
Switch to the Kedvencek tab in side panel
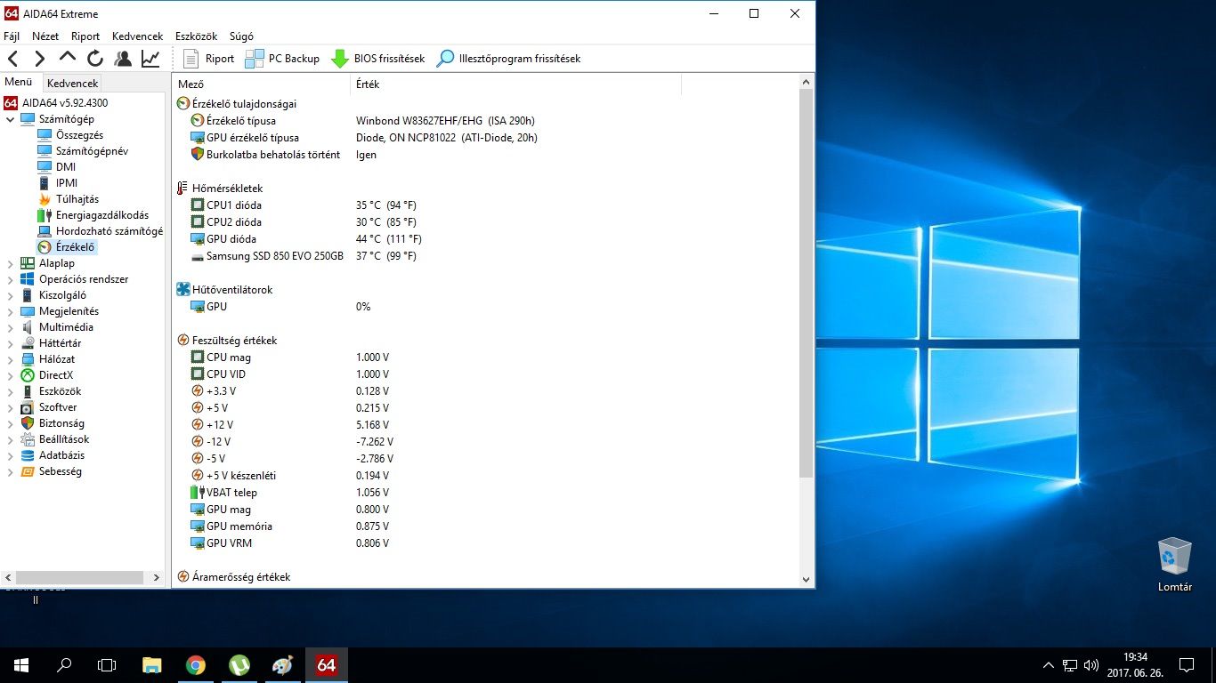pos(73,83)
